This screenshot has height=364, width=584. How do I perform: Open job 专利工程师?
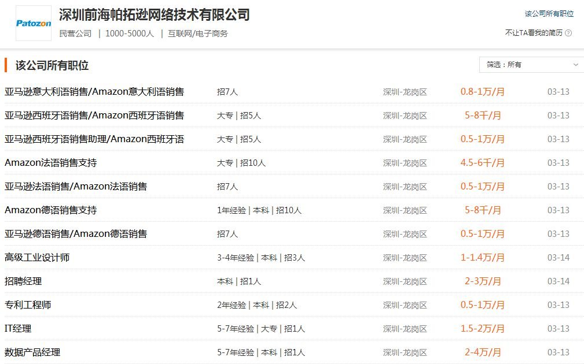(x=28, y=305)
